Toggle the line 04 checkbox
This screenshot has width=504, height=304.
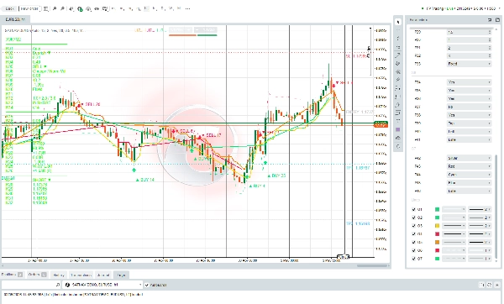[413, 234]
